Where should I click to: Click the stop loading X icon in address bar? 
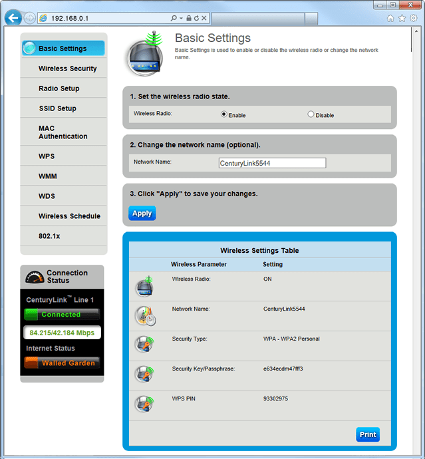point(204,18)
